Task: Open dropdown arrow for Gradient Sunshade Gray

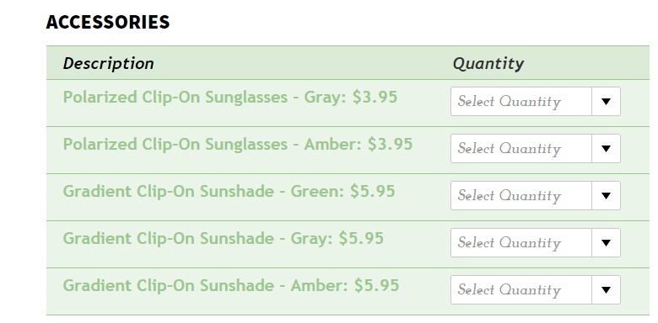Action: coord(606,242)
